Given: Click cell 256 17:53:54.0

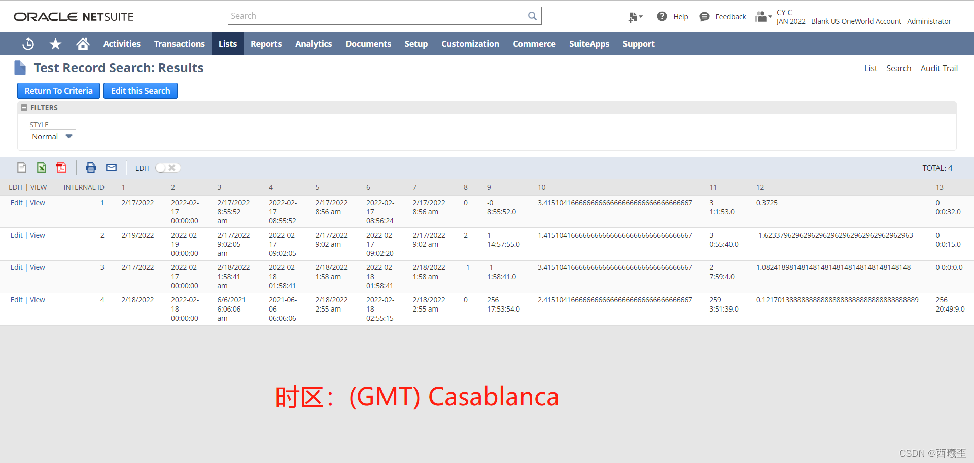Looking at the screenshot, I should [x=503, y=304].
